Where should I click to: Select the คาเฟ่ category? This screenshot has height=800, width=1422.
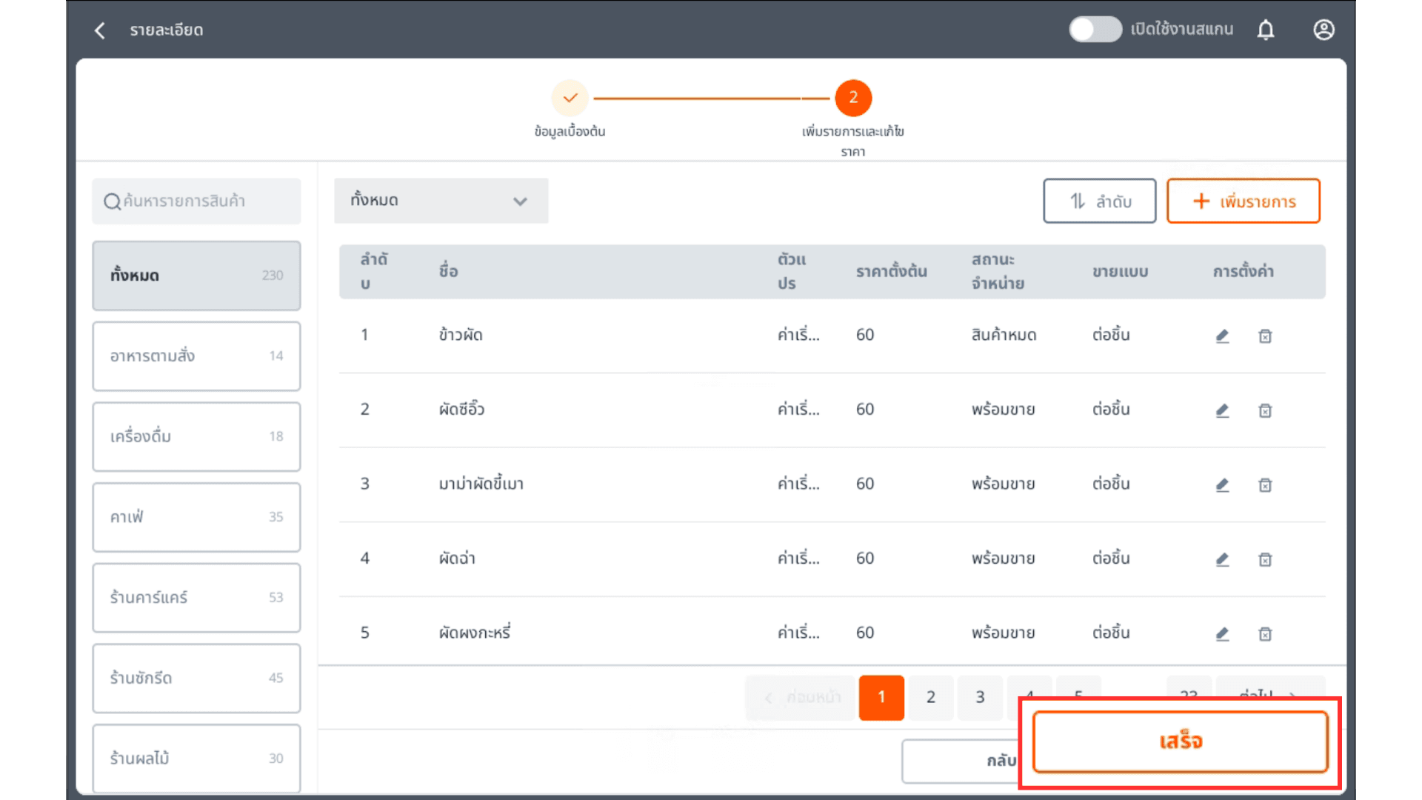click(x=196, y=517)
